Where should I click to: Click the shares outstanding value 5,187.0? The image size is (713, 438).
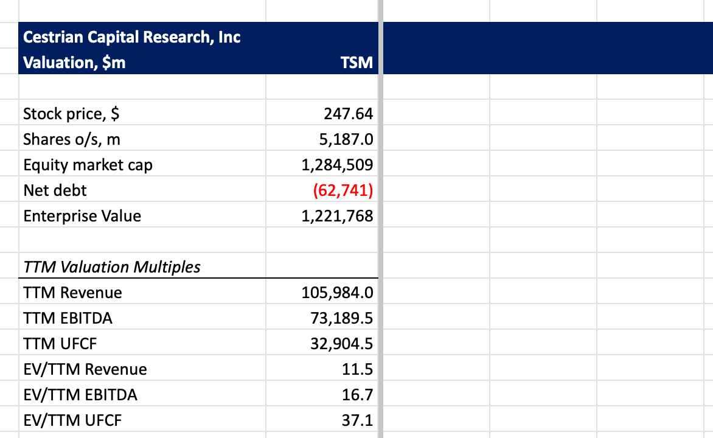click(x=322, y=139)
